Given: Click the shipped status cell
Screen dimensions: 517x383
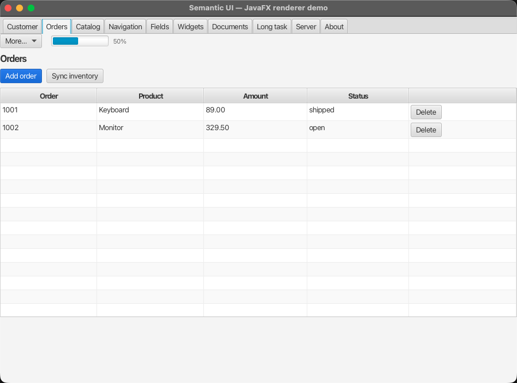Looking at the screenshot, I should [358, 112].
